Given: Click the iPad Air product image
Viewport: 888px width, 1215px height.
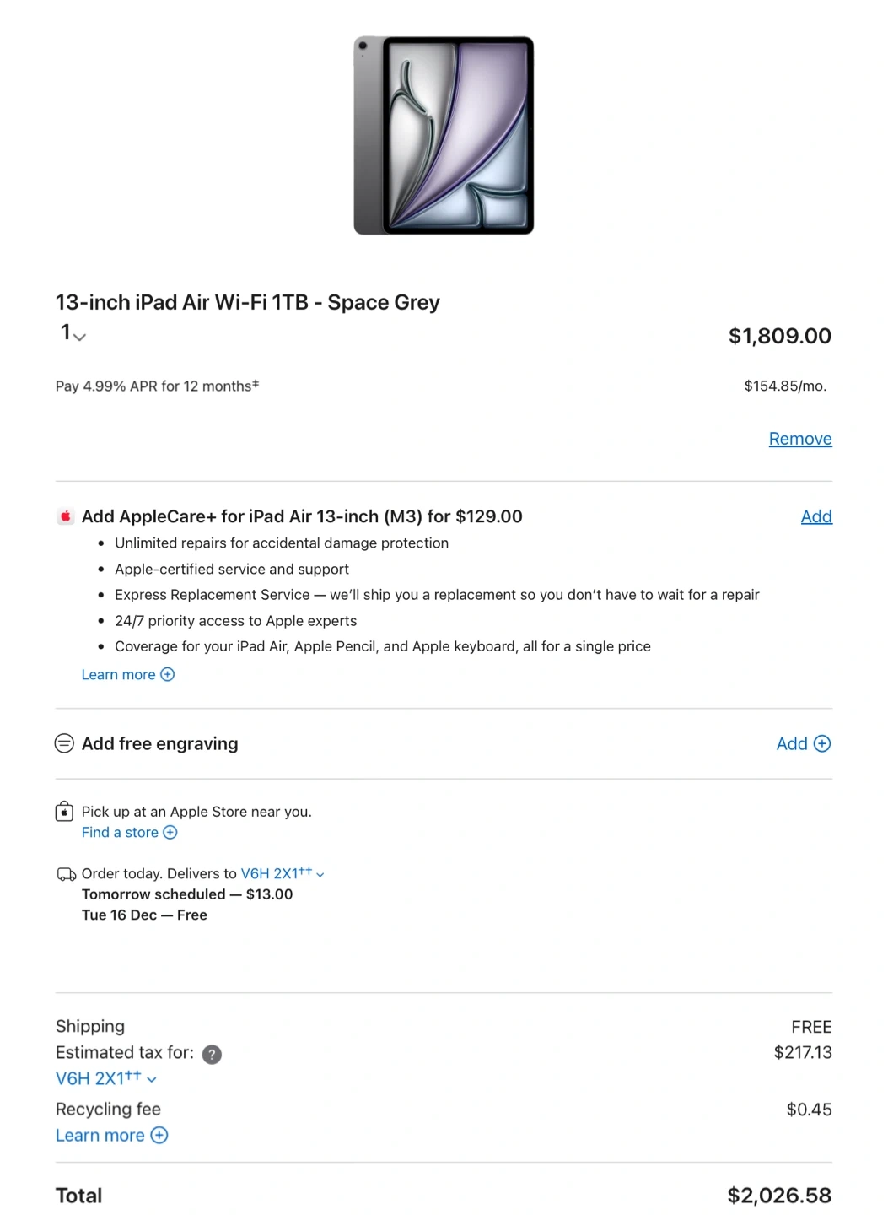Looking at the screenshot, I should [444, 136].
